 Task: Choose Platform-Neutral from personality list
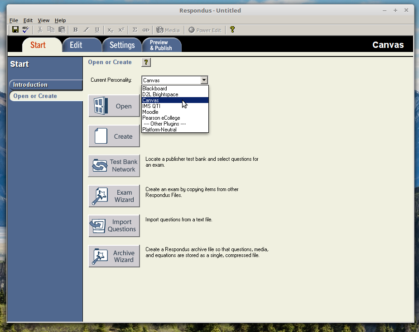click(175, 130)
